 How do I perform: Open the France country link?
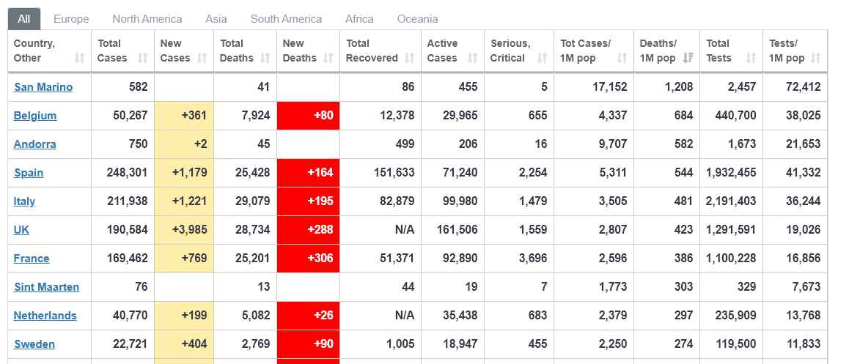click(x=32, y=259)
